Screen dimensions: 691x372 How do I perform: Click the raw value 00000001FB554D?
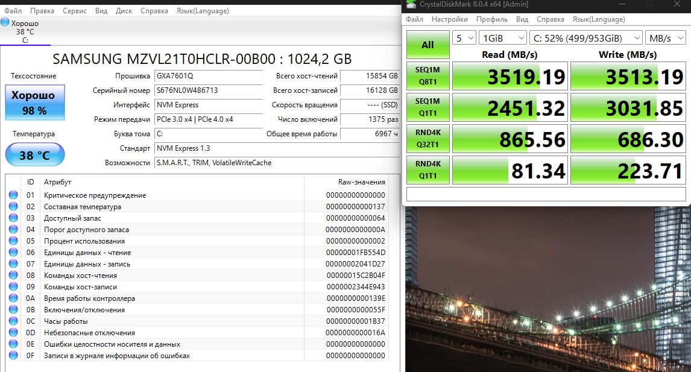pos(356,252)
